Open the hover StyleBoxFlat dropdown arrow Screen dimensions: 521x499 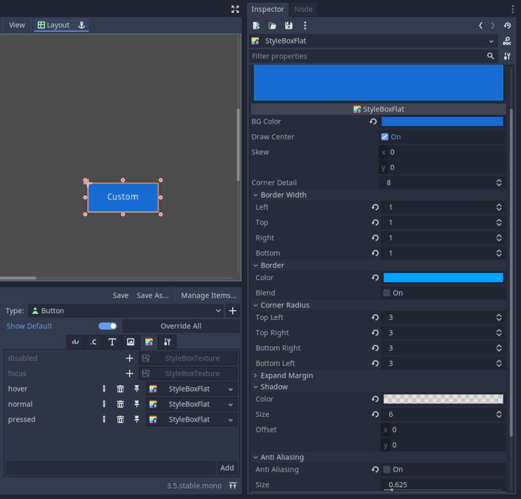pyautogui.click(x=231, y=389)
